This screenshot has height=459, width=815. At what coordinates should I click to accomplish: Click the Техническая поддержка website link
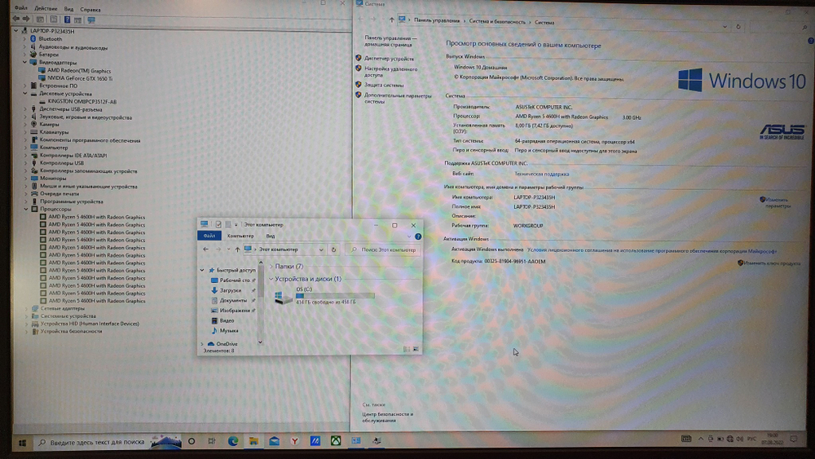tap(542, 174)
